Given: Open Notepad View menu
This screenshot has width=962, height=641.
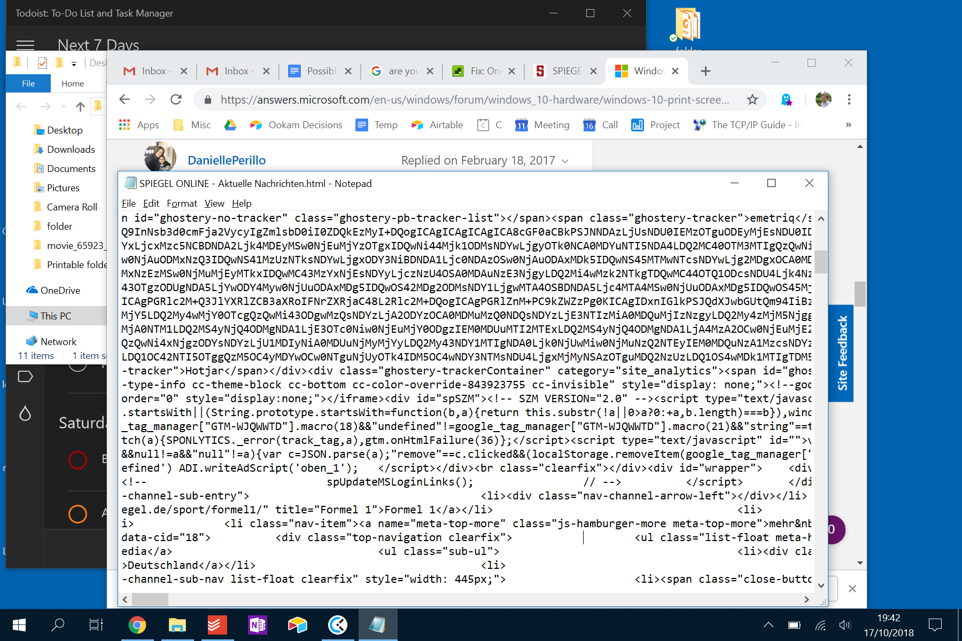Looking at the screenshot, I should click(214, 204).
